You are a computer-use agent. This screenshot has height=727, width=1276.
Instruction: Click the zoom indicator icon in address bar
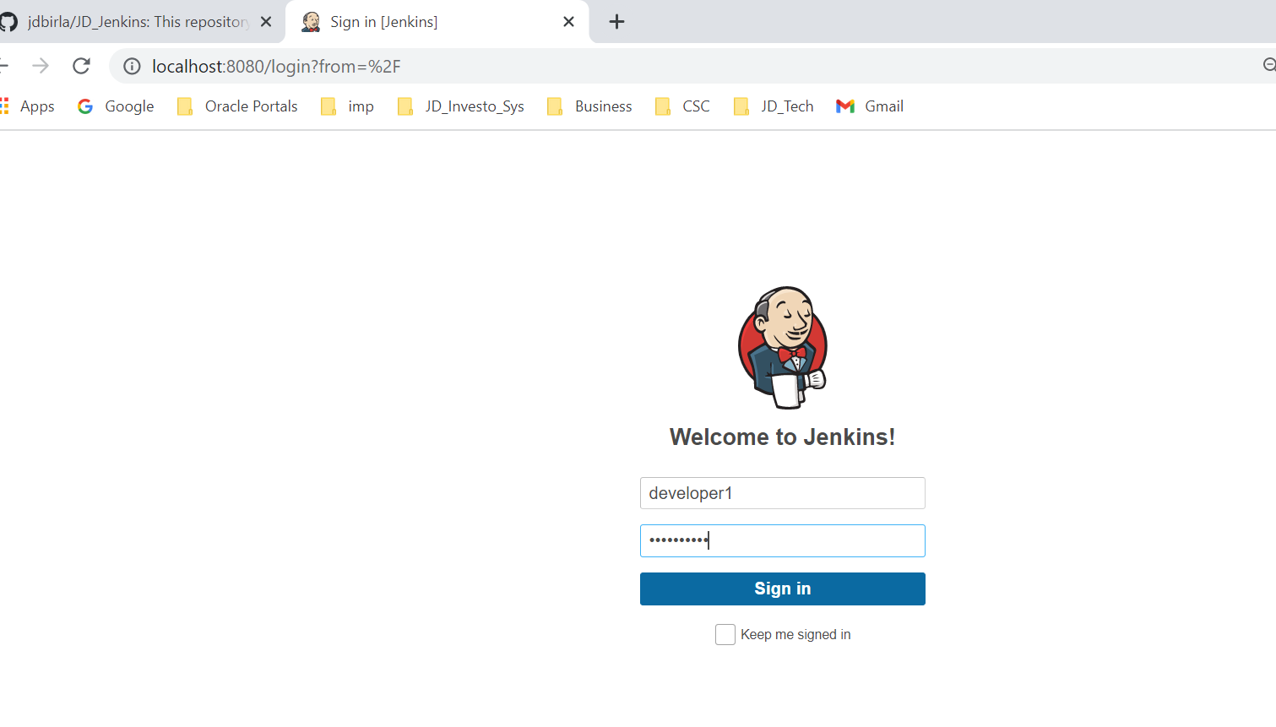click(1268, 65)
